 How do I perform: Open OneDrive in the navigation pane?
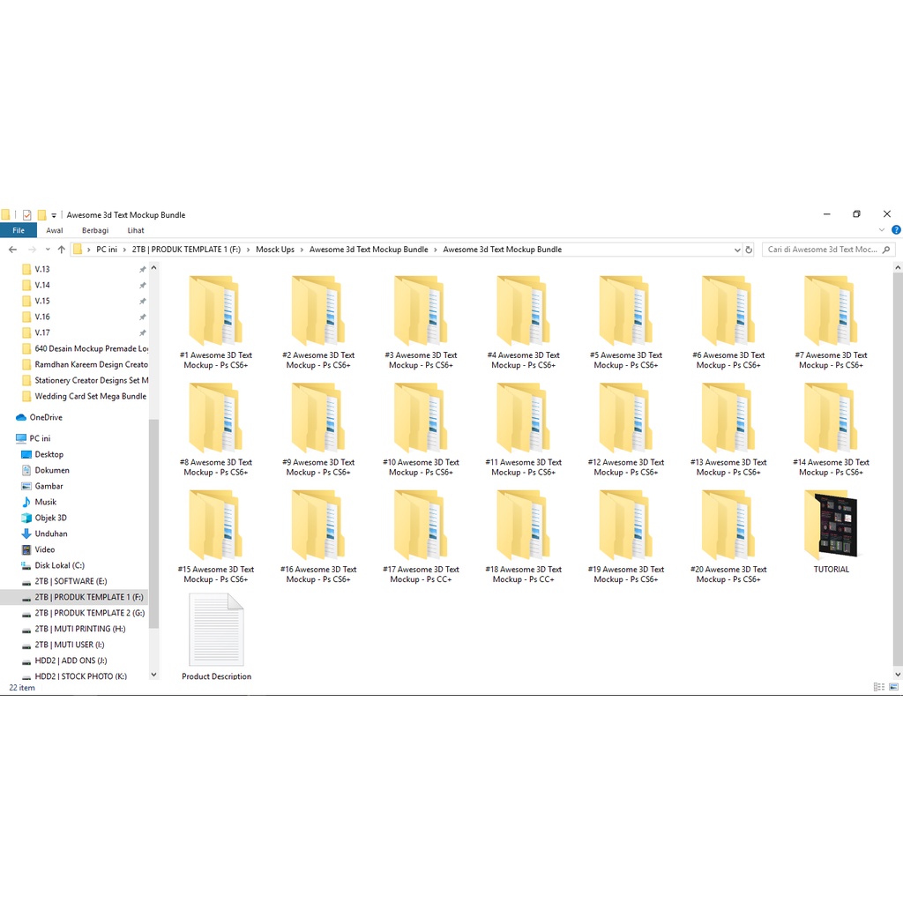45,417
